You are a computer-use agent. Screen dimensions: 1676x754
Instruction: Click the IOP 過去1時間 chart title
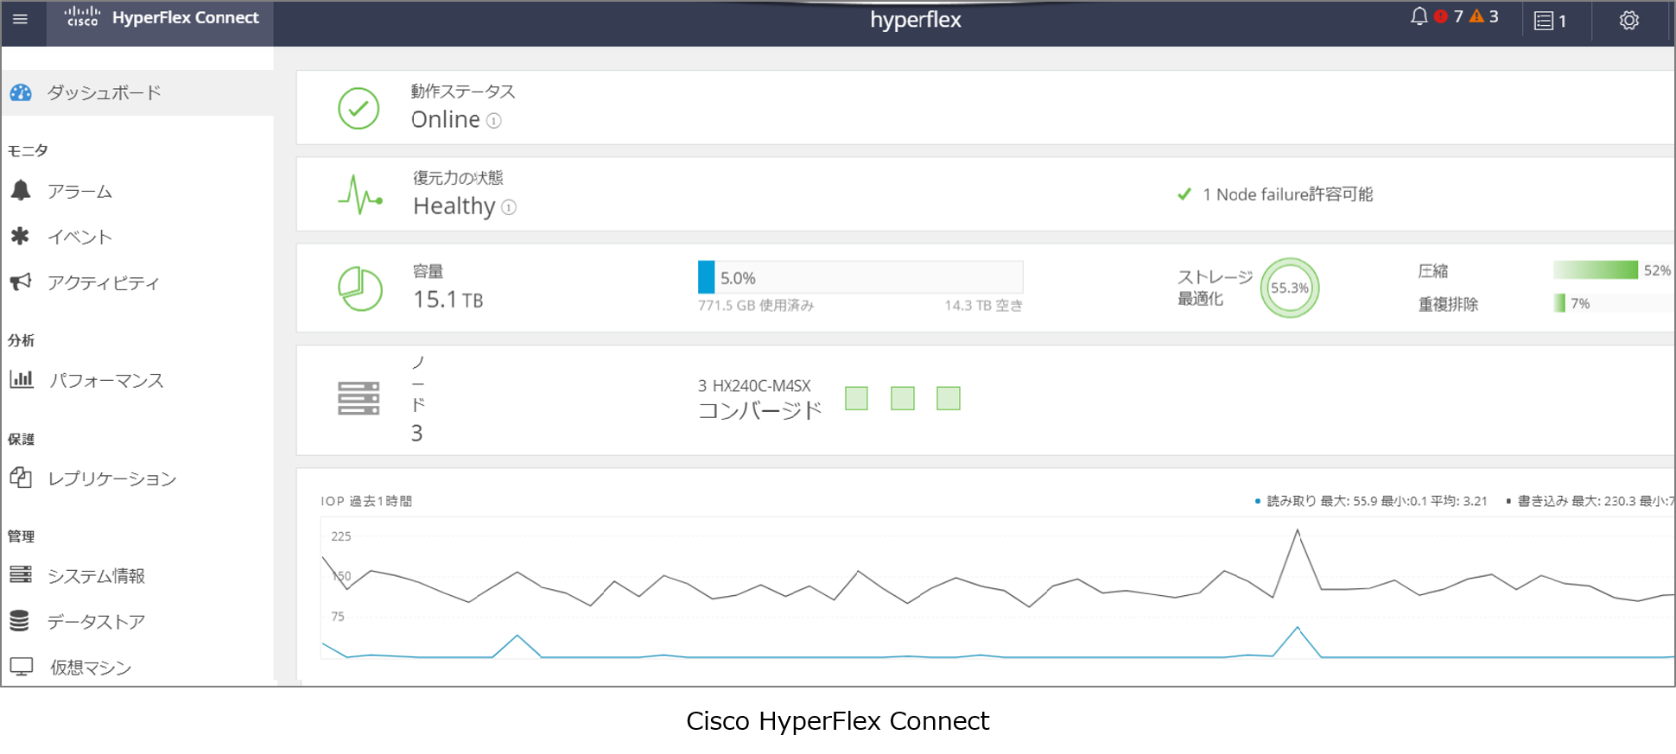[x=366, y=502]
